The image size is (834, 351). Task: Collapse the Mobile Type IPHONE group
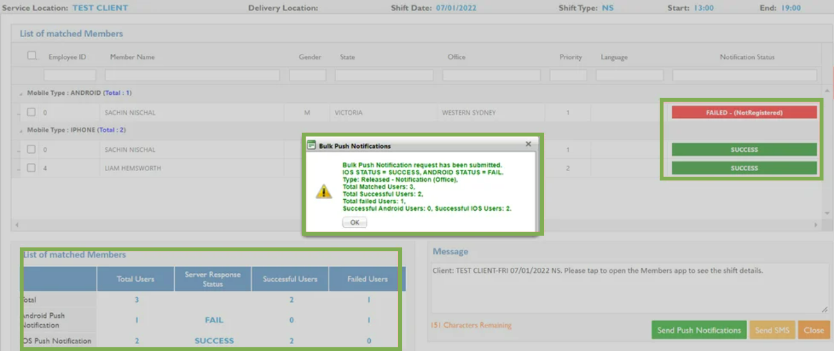(x=21, y=131)
